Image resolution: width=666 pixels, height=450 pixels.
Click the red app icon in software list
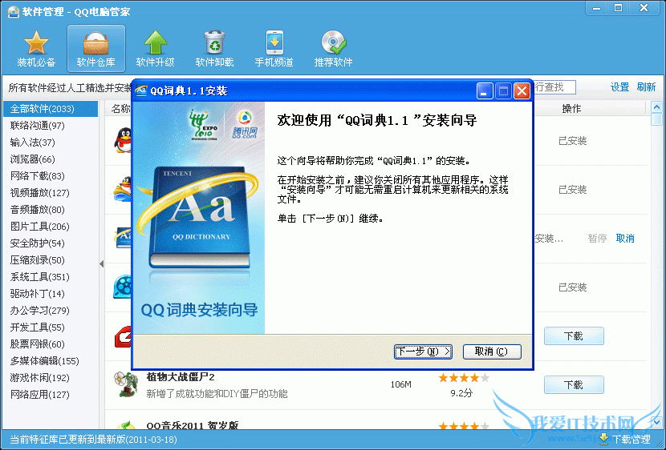(124, 336)
